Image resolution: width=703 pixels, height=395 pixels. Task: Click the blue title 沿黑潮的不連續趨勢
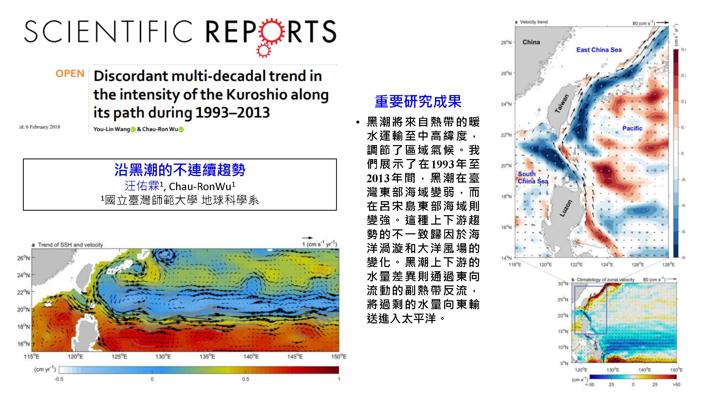(180, 170)
